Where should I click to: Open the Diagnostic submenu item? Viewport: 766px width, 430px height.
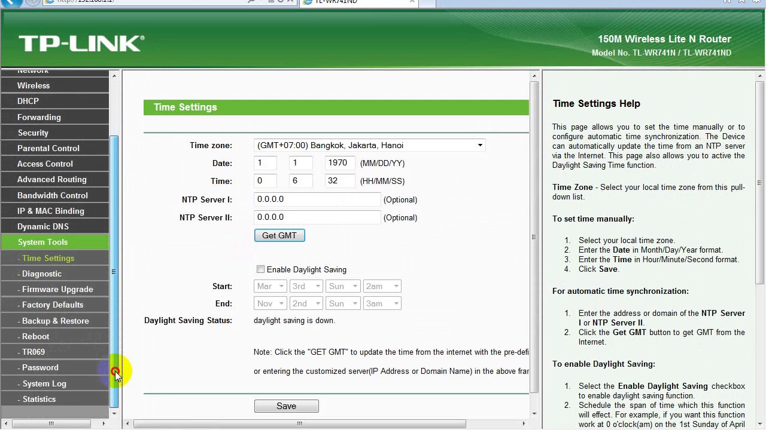(x=55, y=274)
